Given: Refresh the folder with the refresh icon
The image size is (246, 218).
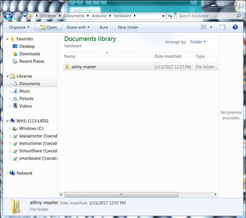Looking at the screenshot, I should click(170, 16).
